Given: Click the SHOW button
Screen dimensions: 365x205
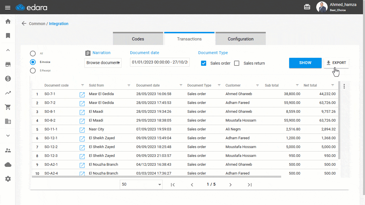Looking at the screenshot, I should pos(305,63).
